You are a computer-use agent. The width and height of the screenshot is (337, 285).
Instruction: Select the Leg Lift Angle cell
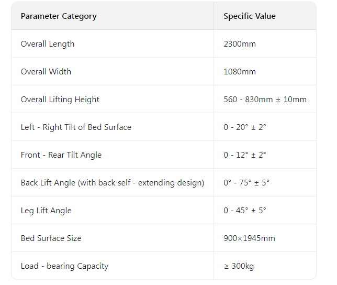[46, 211]
